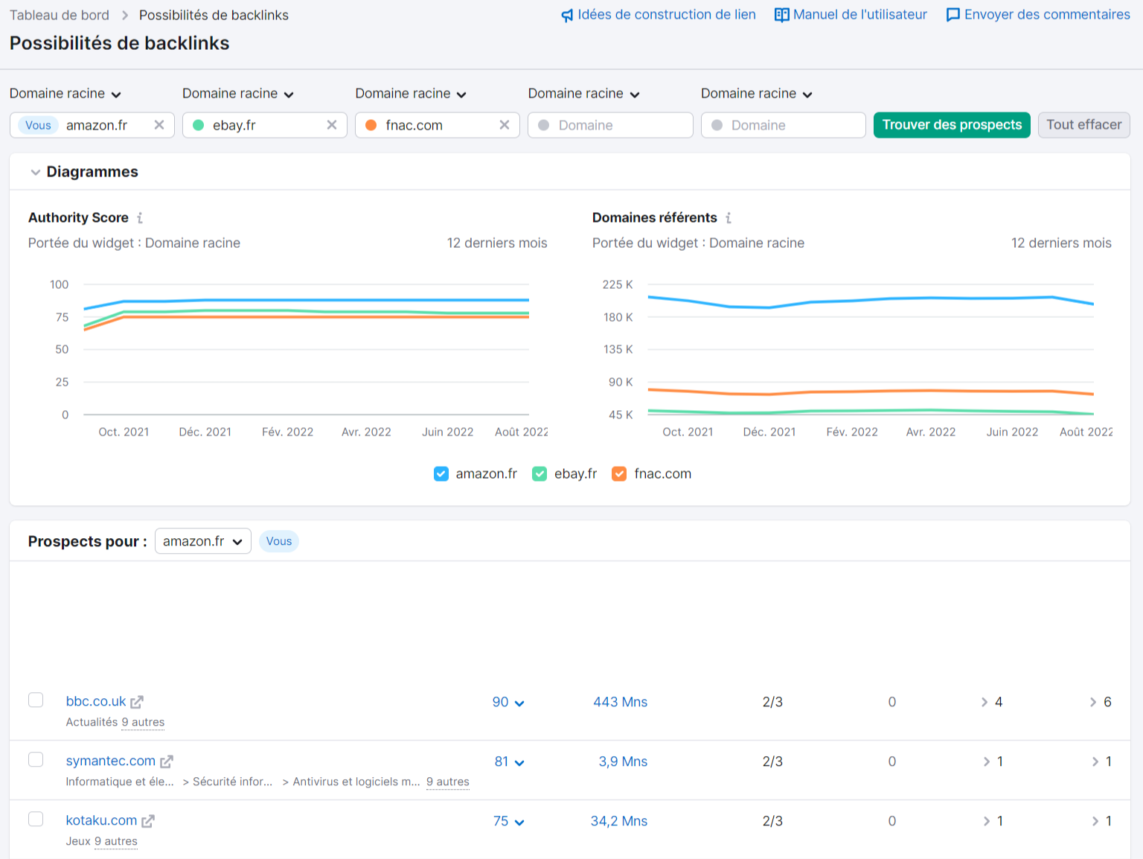Open bbc.co.uk external link icon

pyautogui.click(x=137, y=702)
